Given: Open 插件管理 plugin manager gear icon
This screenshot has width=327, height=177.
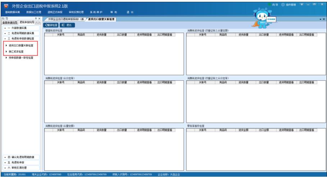Looking at the screenshot, I should [x=283, y=4].
